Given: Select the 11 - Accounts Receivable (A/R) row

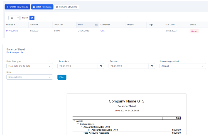Looking at the screenshot, I should tap(127, 130).
